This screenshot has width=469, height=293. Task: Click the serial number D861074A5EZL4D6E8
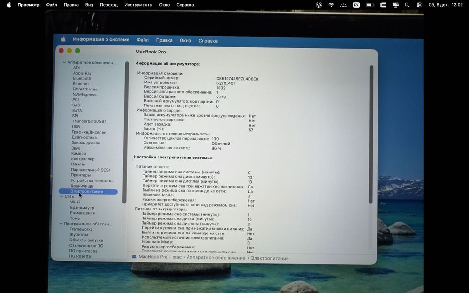(x=237, y=79)
